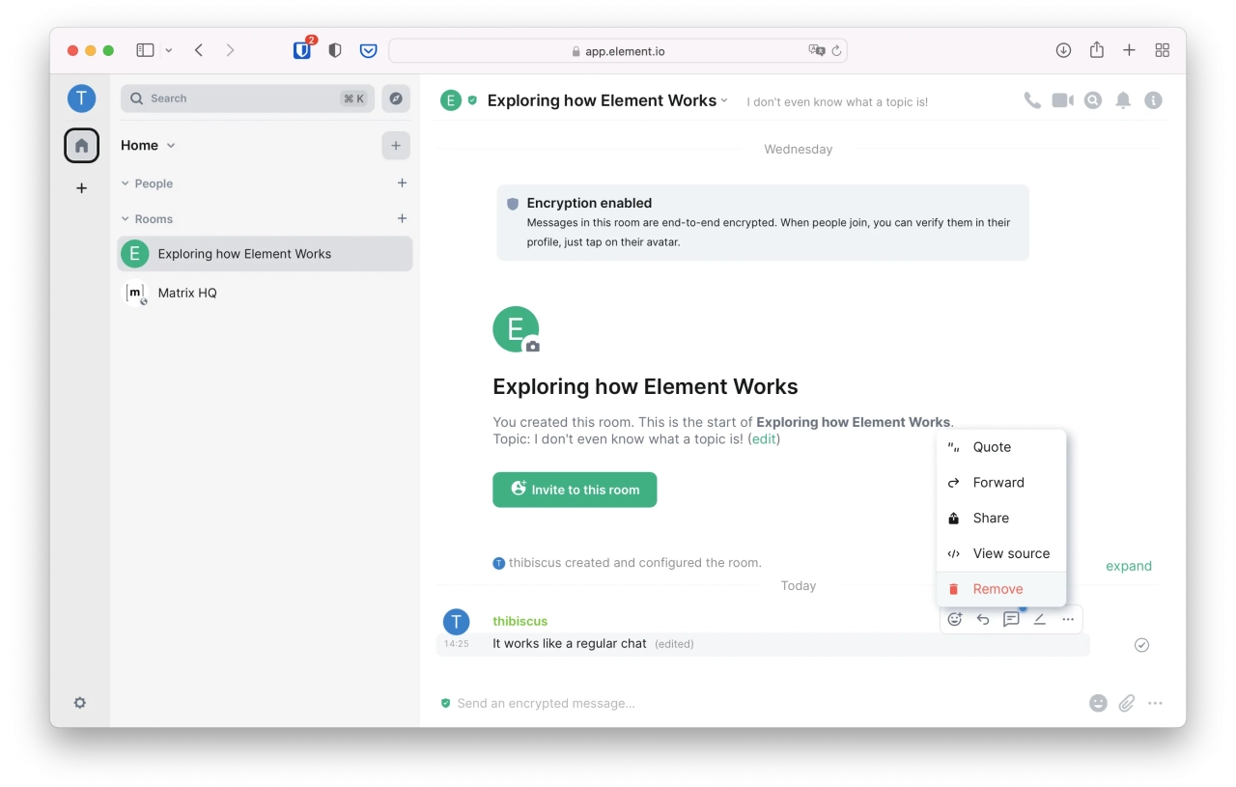Start a video call in the room
1236x787 pixels.
[x=1062, y=100]
